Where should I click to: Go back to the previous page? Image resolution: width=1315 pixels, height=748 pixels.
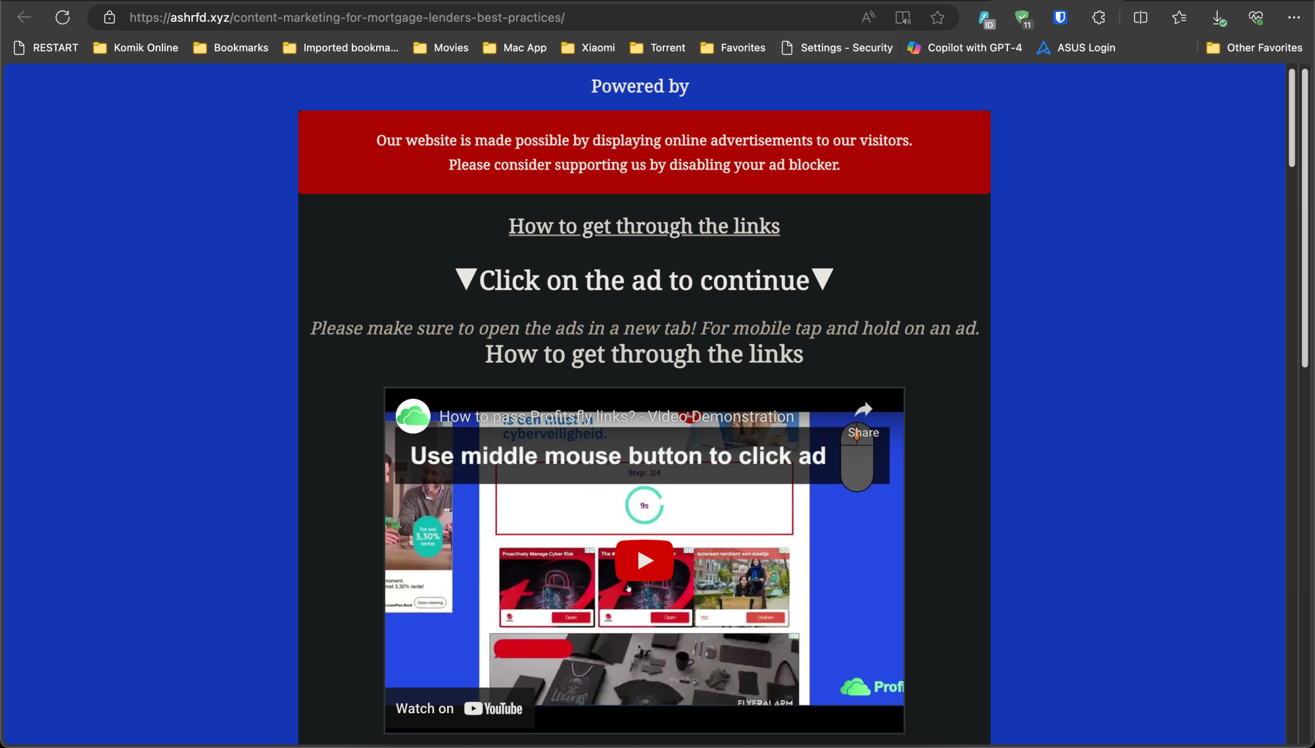click(x=24, y=18)
